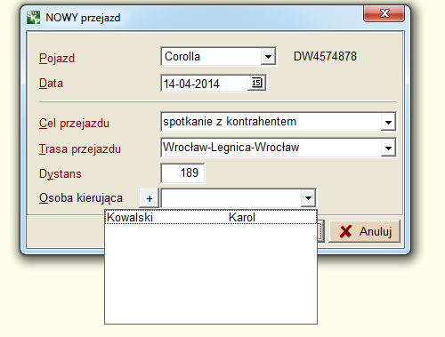Click the Data label

coord(51,84)
